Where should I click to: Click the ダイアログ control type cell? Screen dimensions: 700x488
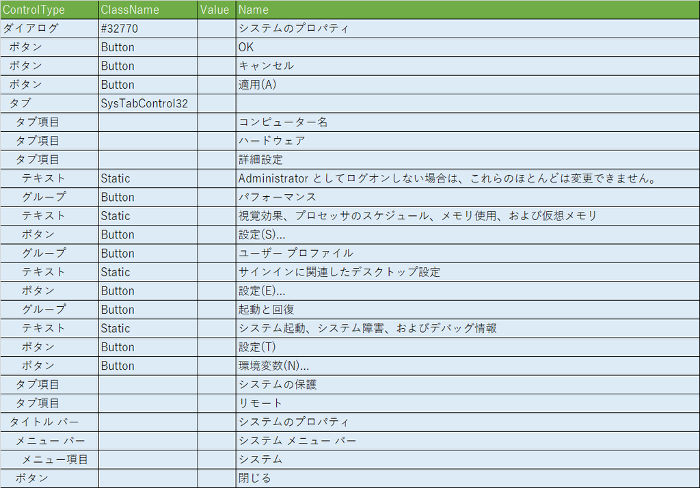[49, 29]
